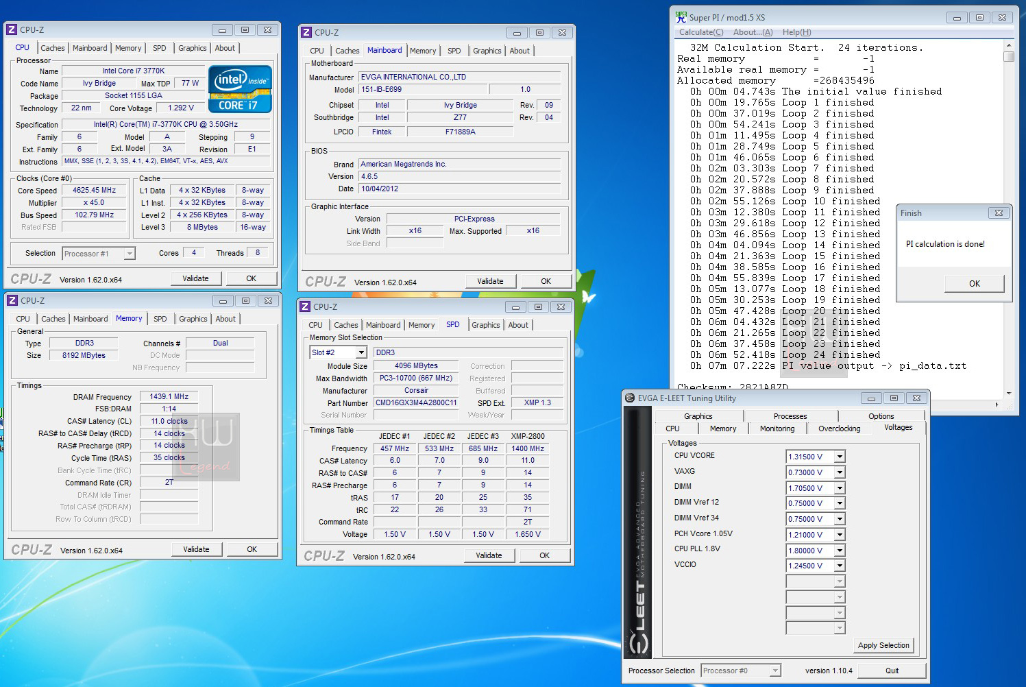
Task: Open the Graphics tab in E-LEET
Action: [698, 416]
